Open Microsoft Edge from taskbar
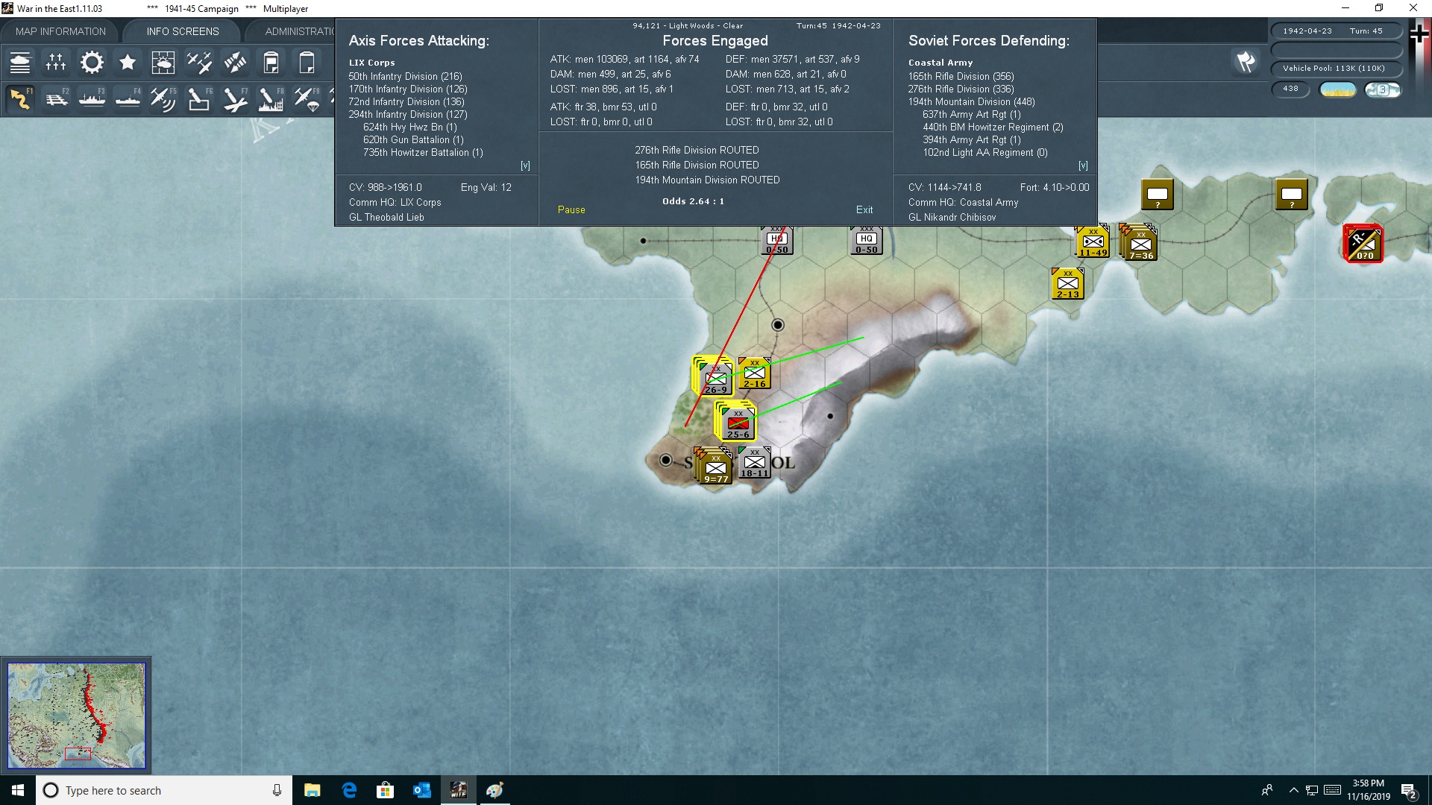Image resolution: width=1432 pixels, height=805 pixels. tap(348, 790)
